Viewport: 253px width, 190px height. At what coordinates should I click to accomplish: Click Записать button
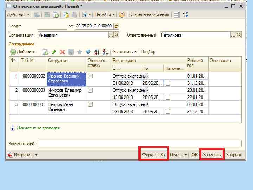tap(212, 155)
